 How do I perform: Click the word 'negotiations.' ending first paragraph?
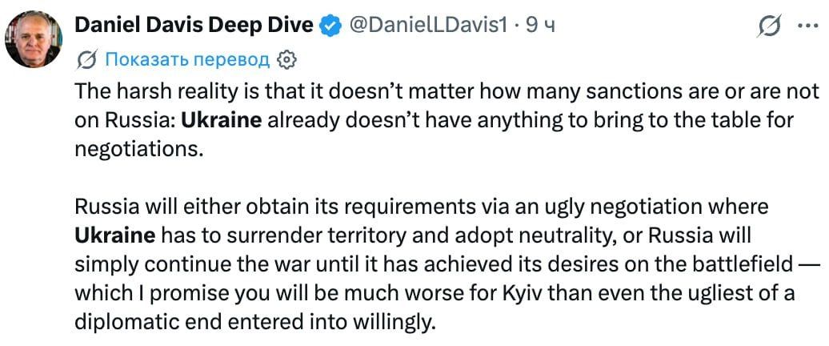click(x=139, y=149)
